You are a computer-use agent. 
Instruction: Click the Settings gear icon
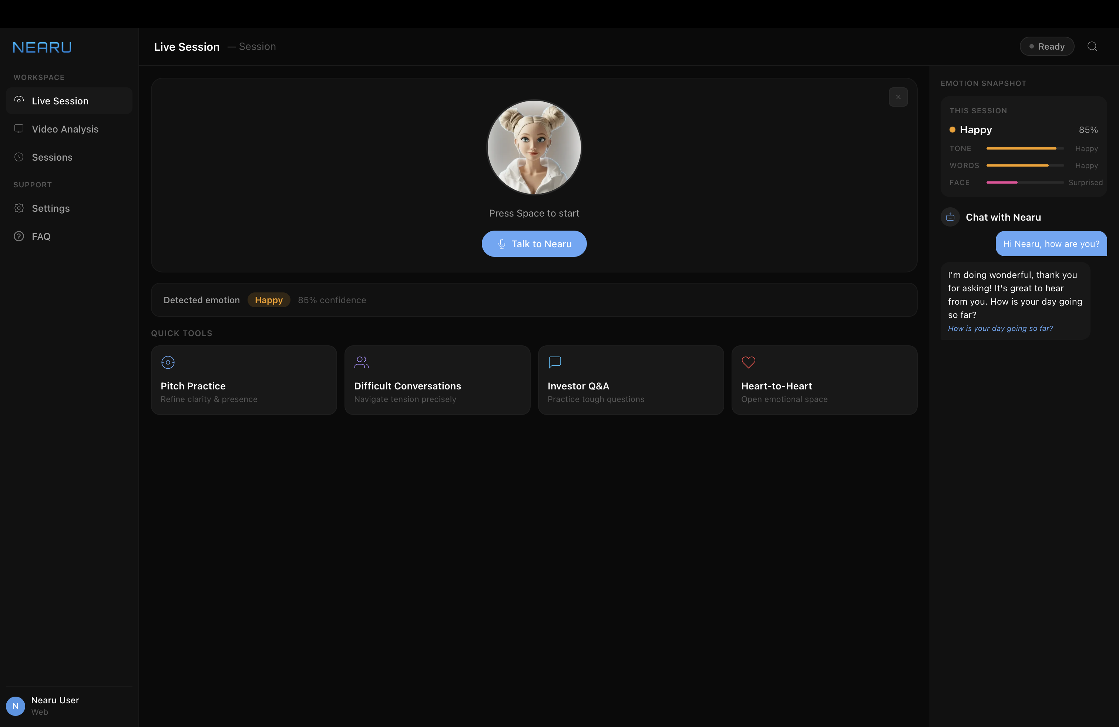[x=19, y=208]
